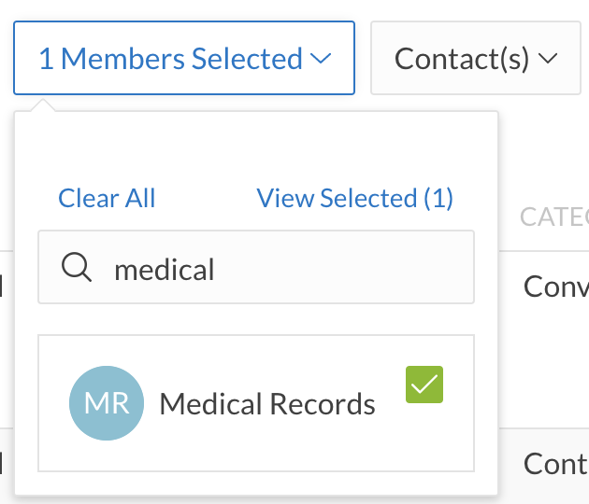Click the Cont category cell
Image resolution: width=589 pixels, height=504 pixels.
point(556,464)
